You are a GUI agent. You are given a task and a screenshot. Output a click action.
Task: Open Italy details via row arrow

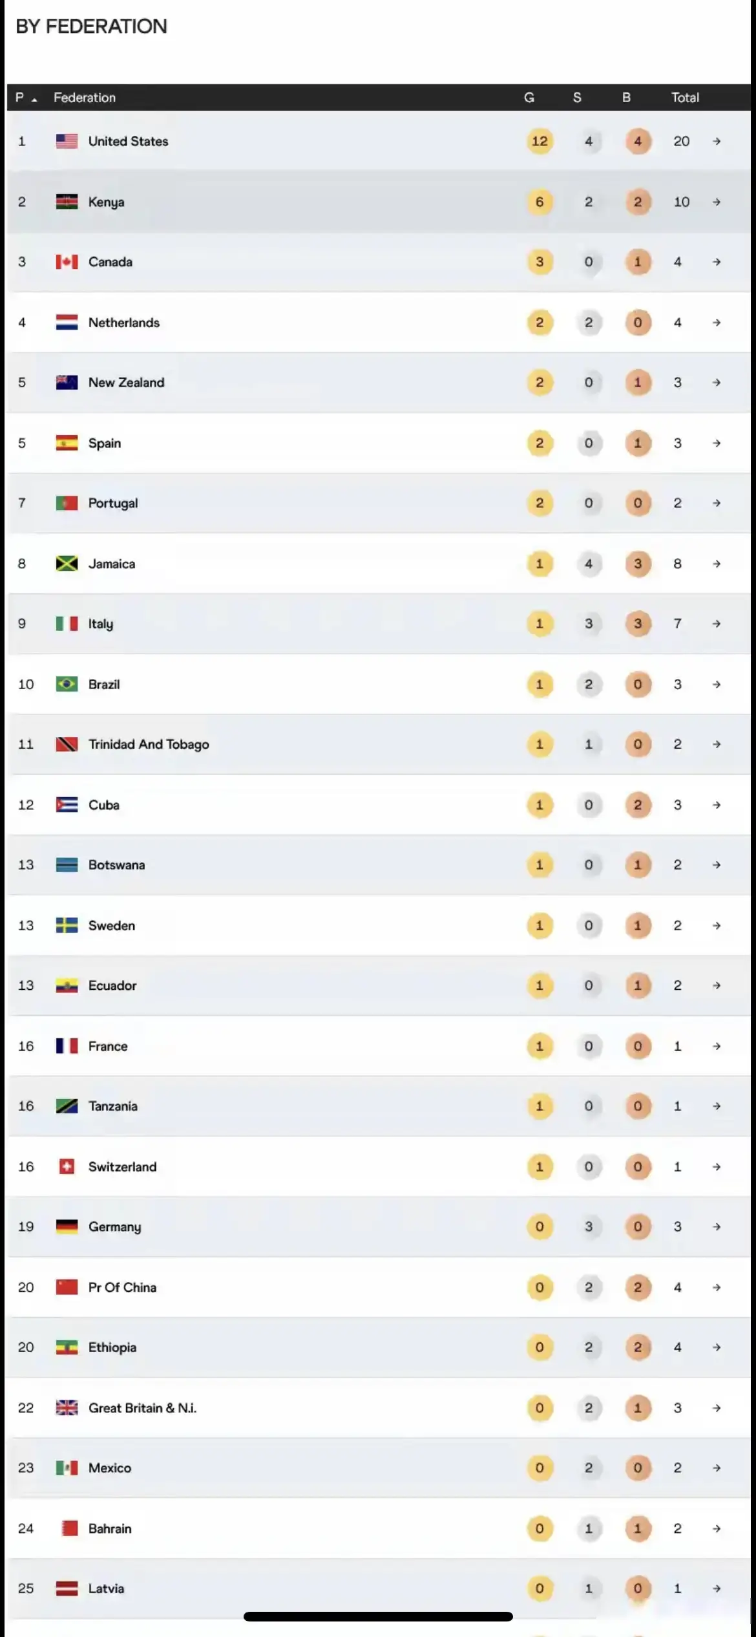pos(717,624)
